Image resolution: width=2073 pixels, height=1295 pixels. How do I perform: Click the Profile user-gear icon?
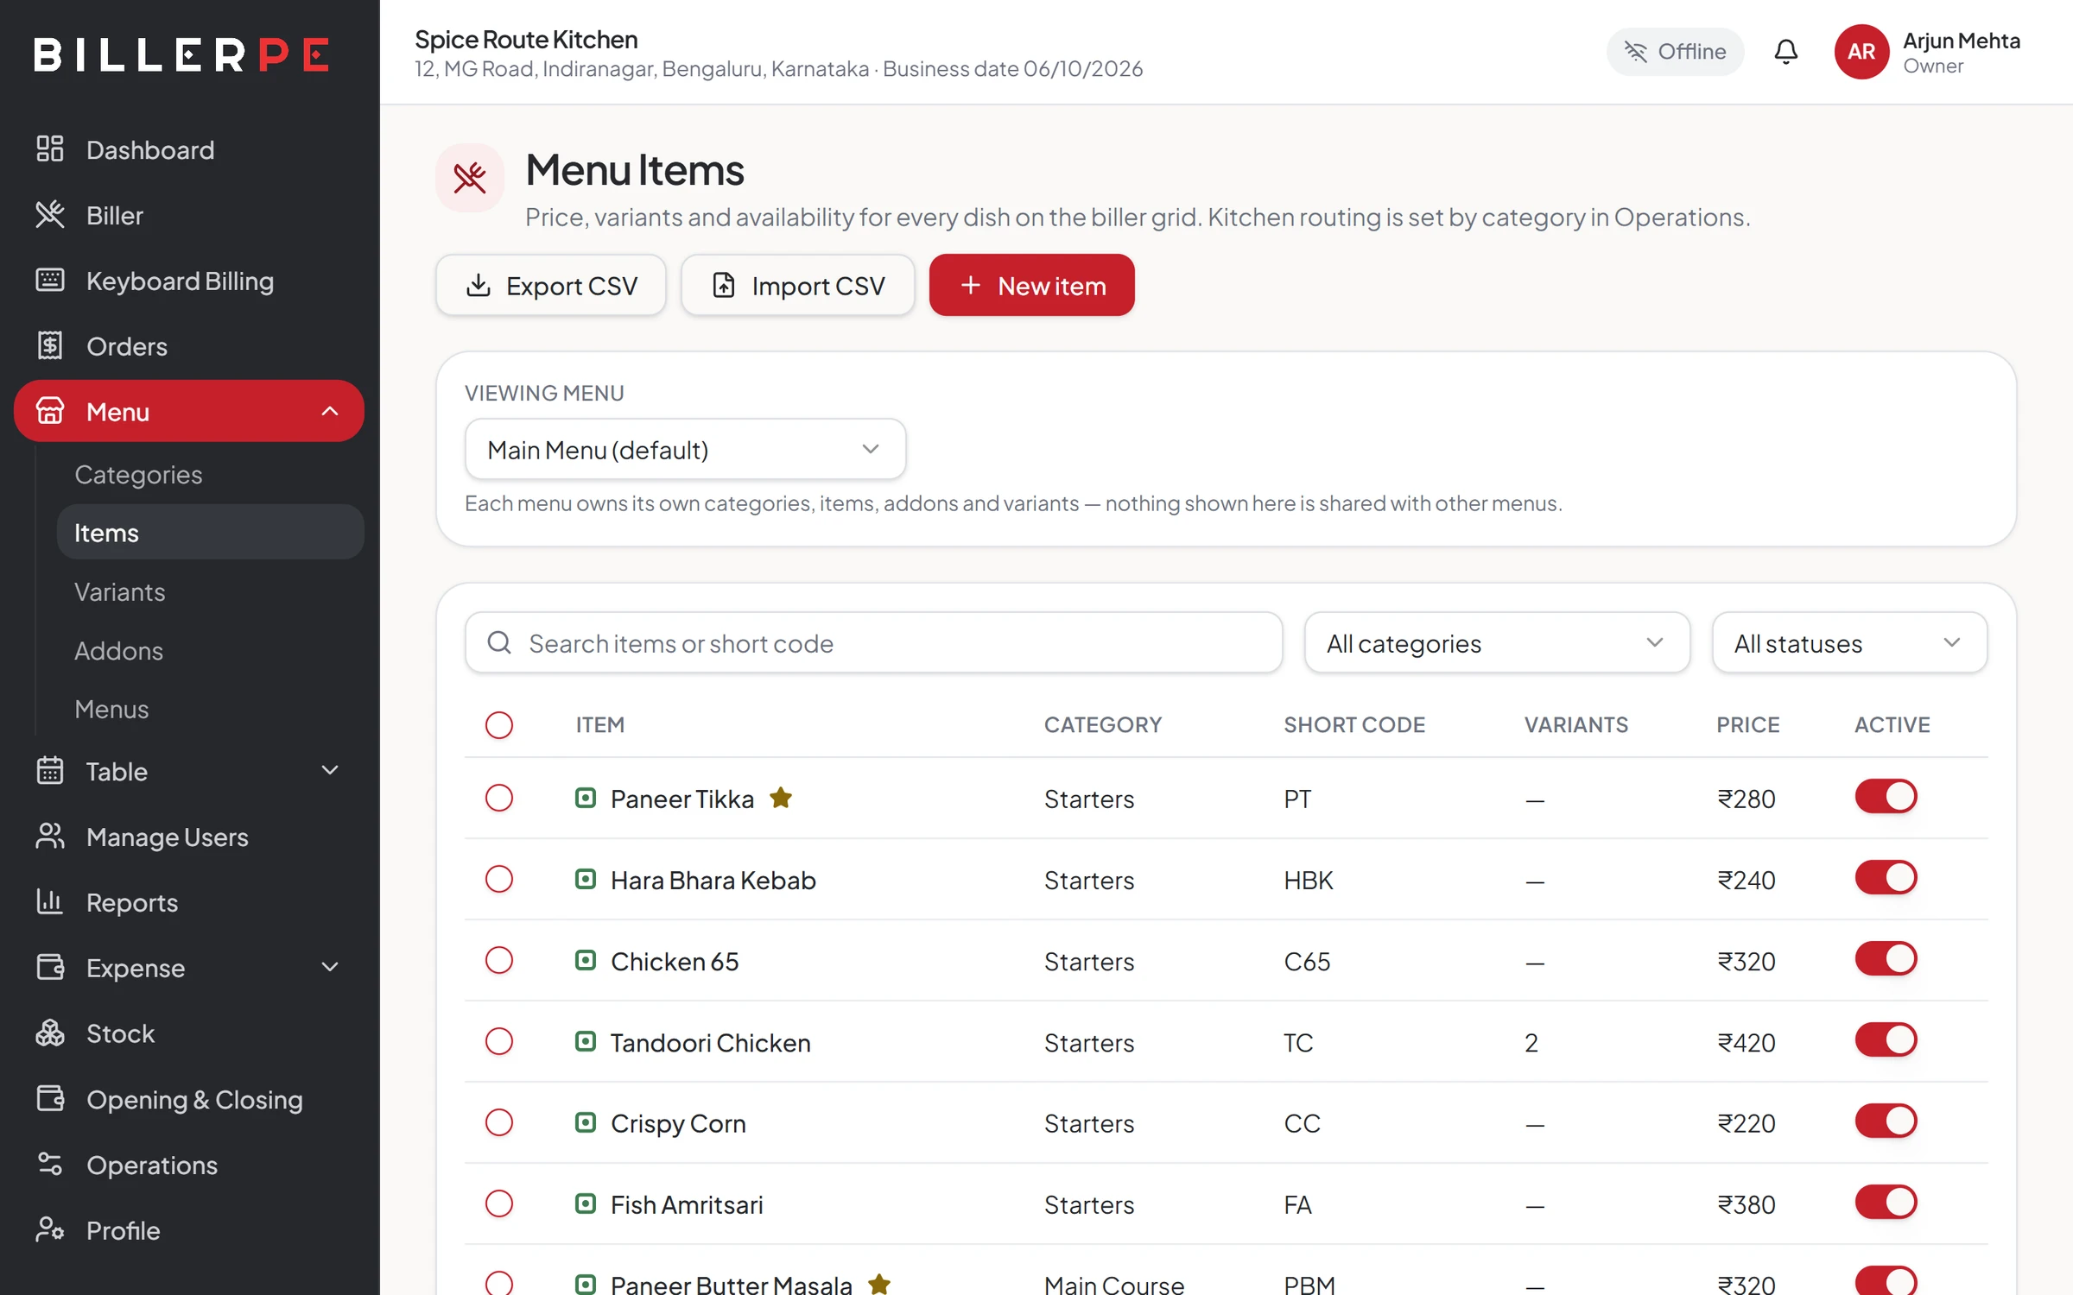[50, 1229]
